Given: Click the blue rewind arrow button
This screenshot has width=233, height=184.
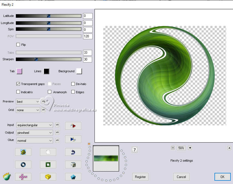Looking at the screenshot, I should click(x=73, y=139).
